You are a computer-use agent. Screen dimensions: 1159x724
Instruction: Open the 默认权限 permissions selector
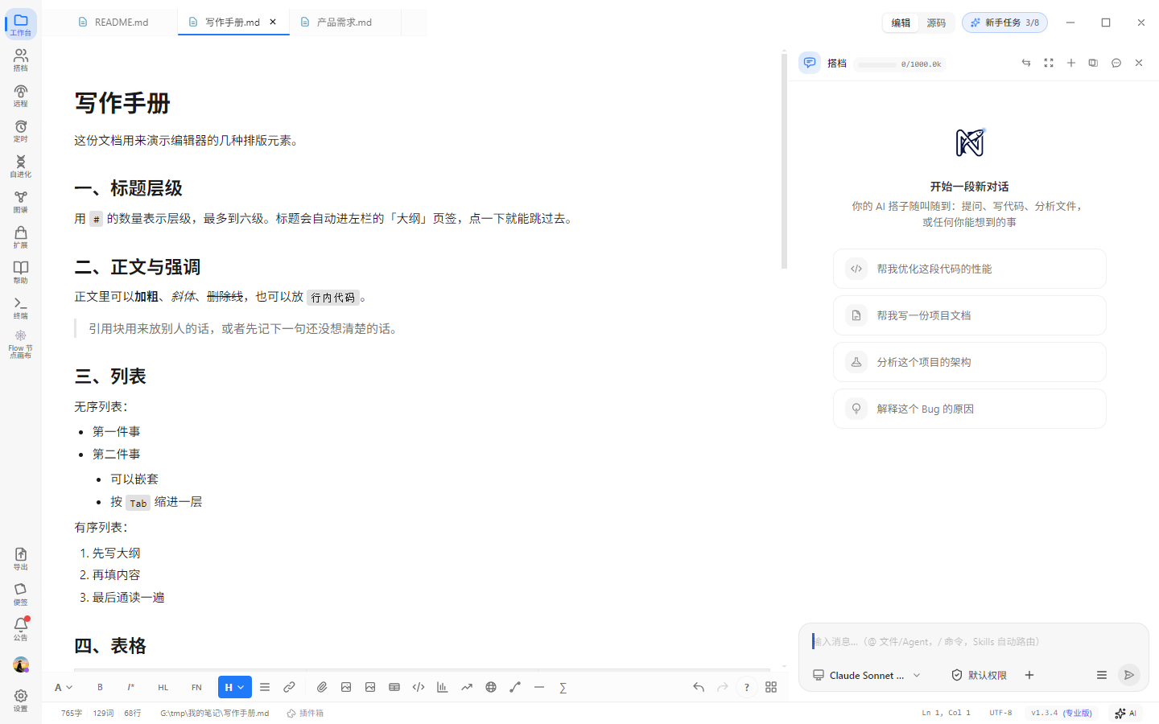pyautogui.click(x=980, y=675)
